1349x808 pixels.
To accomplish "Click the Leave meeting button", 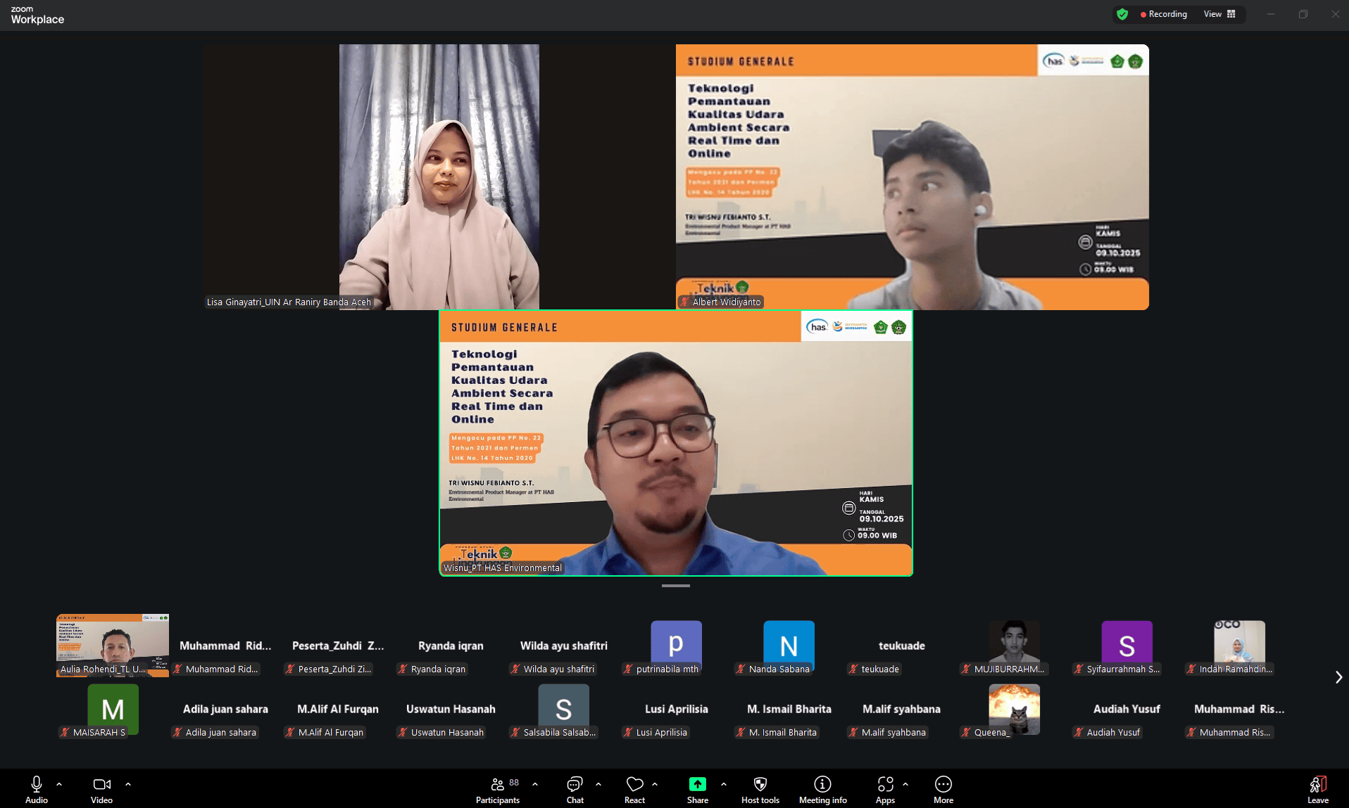I will pos(1317,789).
